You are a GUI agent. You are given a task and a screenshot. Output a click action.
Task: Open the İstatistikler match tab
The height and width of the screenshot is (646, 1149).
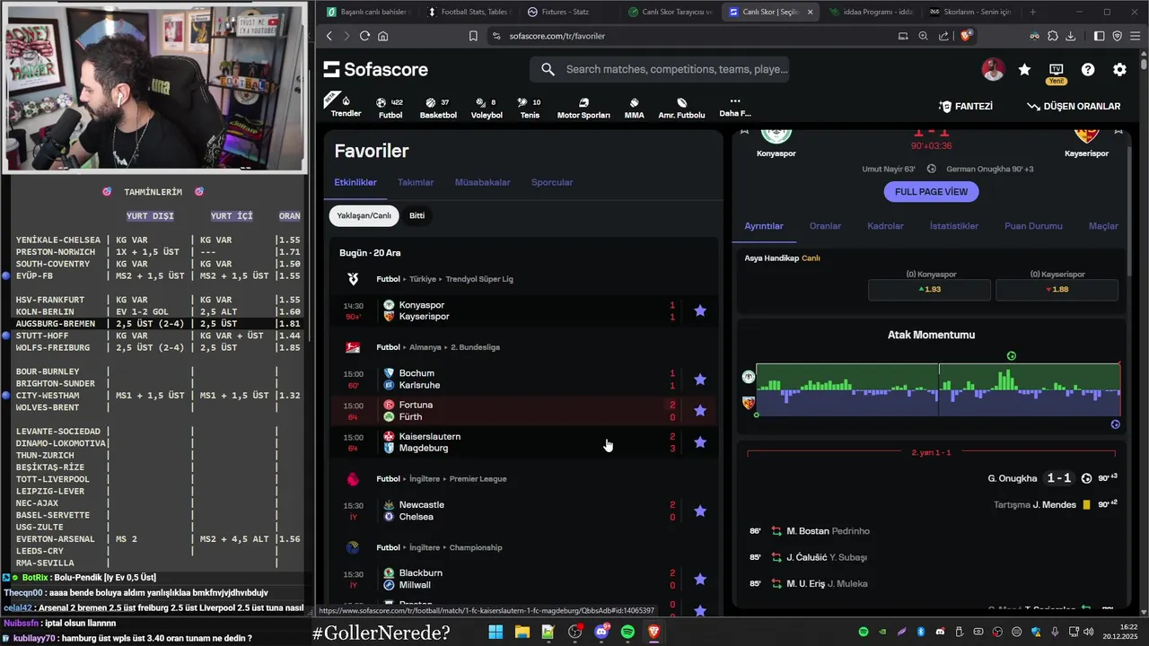[954, 226]
